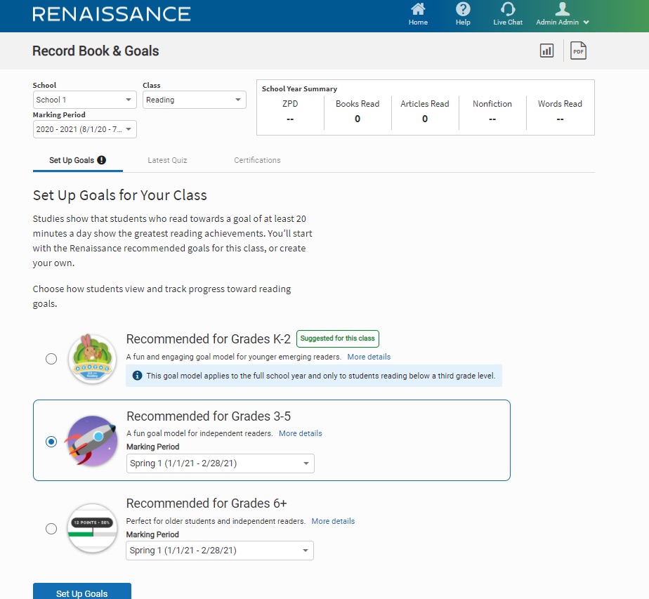Image resolution: width=649 pixels, height=599 pixels.
Task: Click the Admin Admin user icon
Action: point(562,8)
